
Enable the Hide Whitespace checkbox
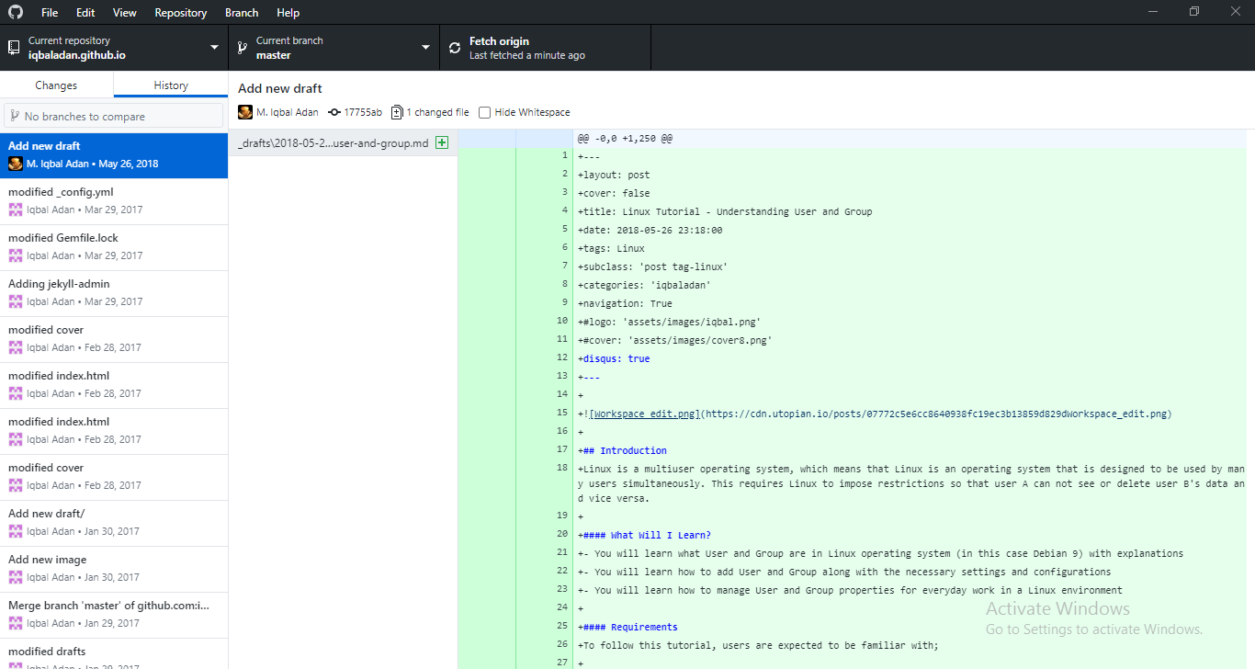coord(484,112)
